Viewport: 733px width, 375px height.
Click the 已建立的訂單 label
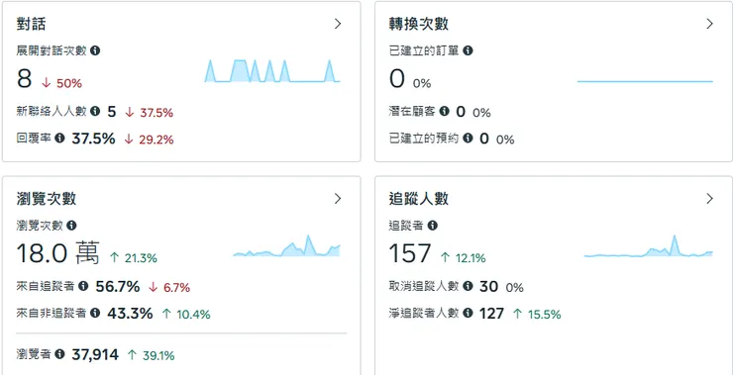coord(424,50)
